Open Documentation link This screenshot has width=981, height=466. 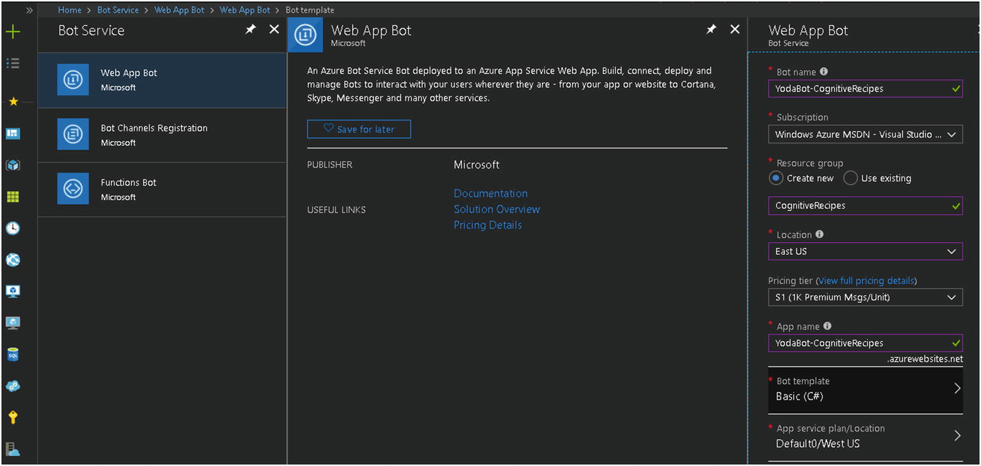[x=491, y=193]
